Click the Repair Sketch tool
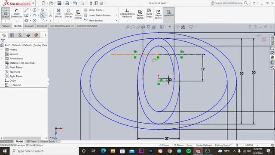Image resolution: width=275 pixels, height=155 pixels. click(140, 14)
